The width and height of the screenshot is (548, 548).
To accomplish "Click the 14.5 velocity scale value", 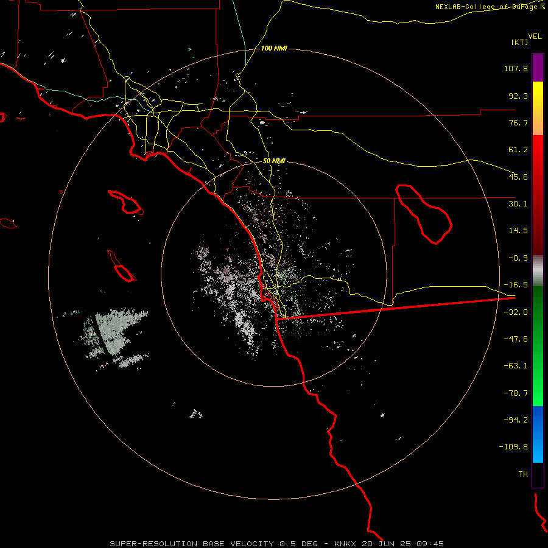I will (518, 231).
